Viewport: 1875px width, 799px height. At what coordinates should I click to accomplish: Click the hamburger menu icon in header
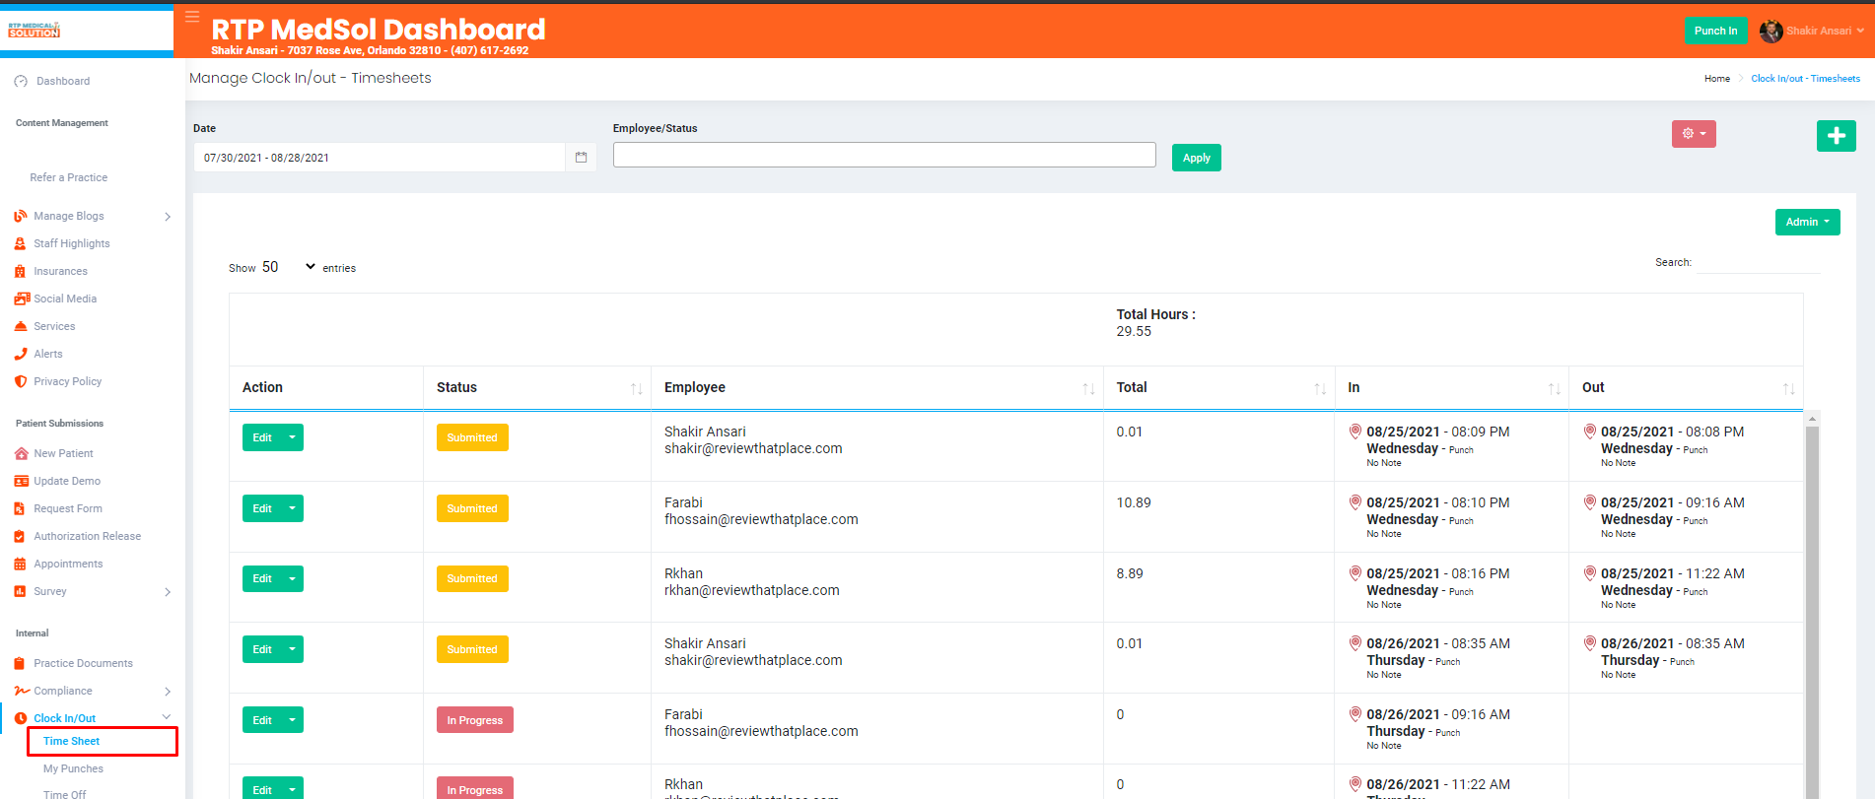coord(192,17)
